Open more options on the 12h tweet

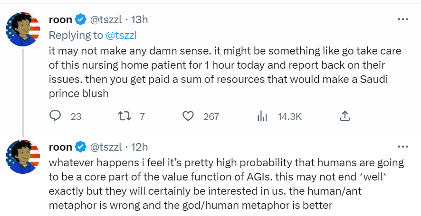403,147
